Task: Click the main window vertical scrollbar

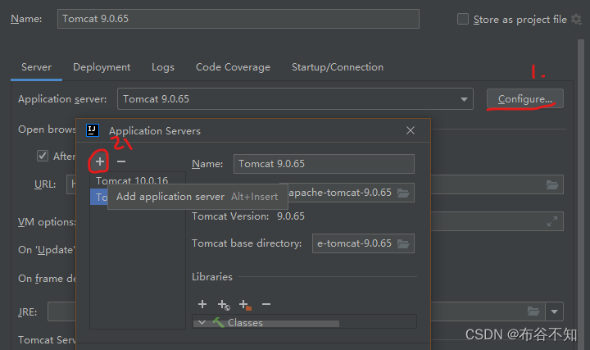Action: tap(581, 194)
